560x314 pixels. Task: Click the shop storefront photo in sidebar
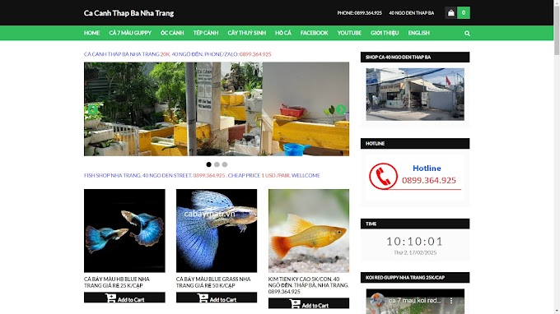[415, 95]
